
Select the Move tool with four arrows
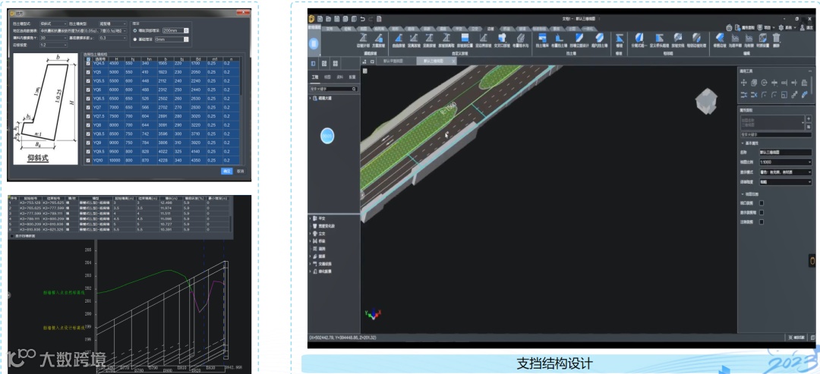(x=743, y=83)
